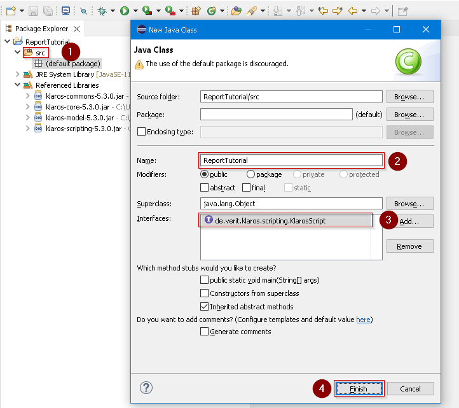Browse for the Package

(x=409, y=115)
